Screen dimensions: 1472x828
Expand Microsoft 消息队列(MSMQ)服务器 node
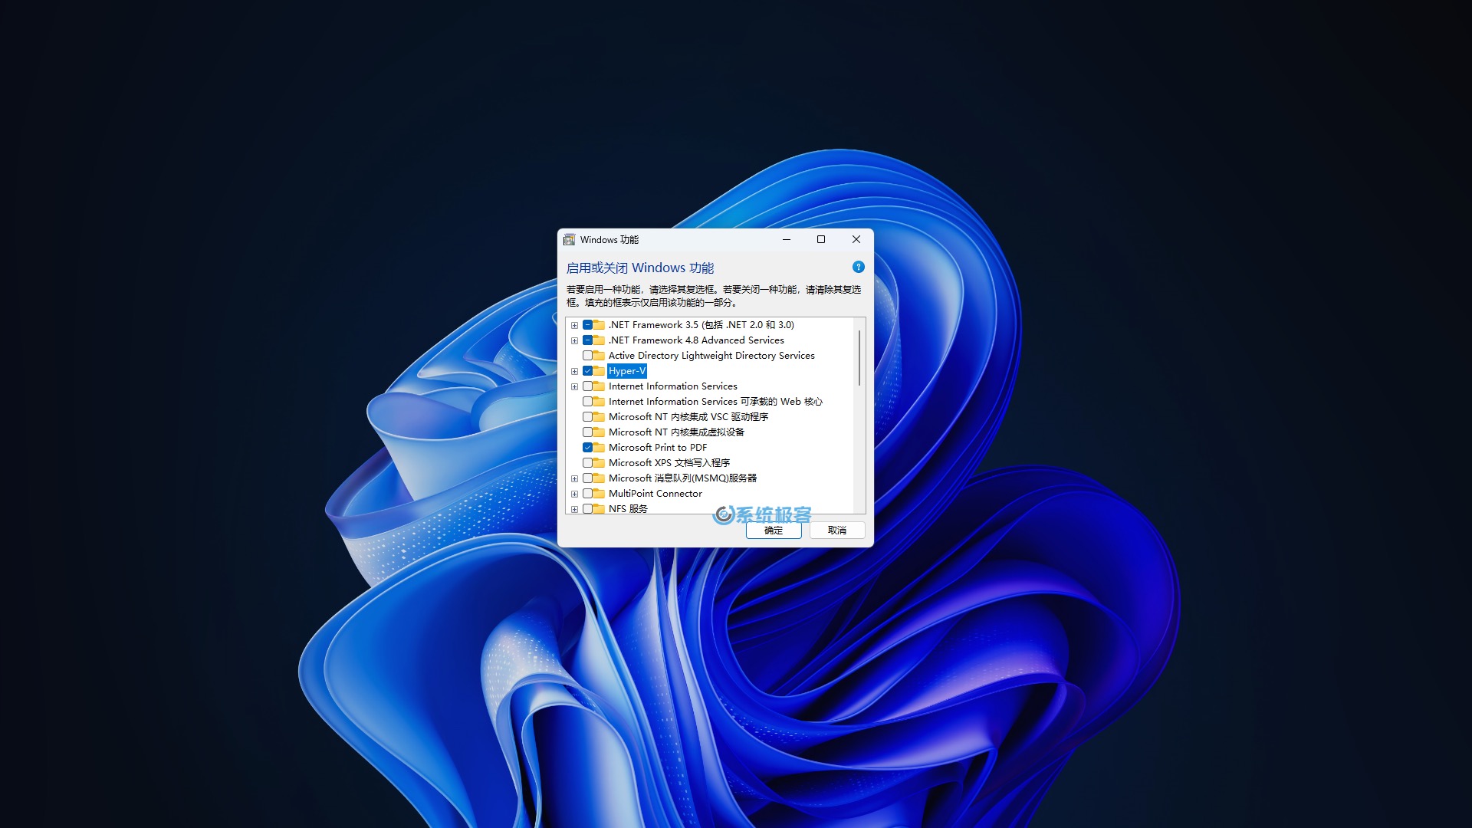pyautogui.click(x=574, y=478)
